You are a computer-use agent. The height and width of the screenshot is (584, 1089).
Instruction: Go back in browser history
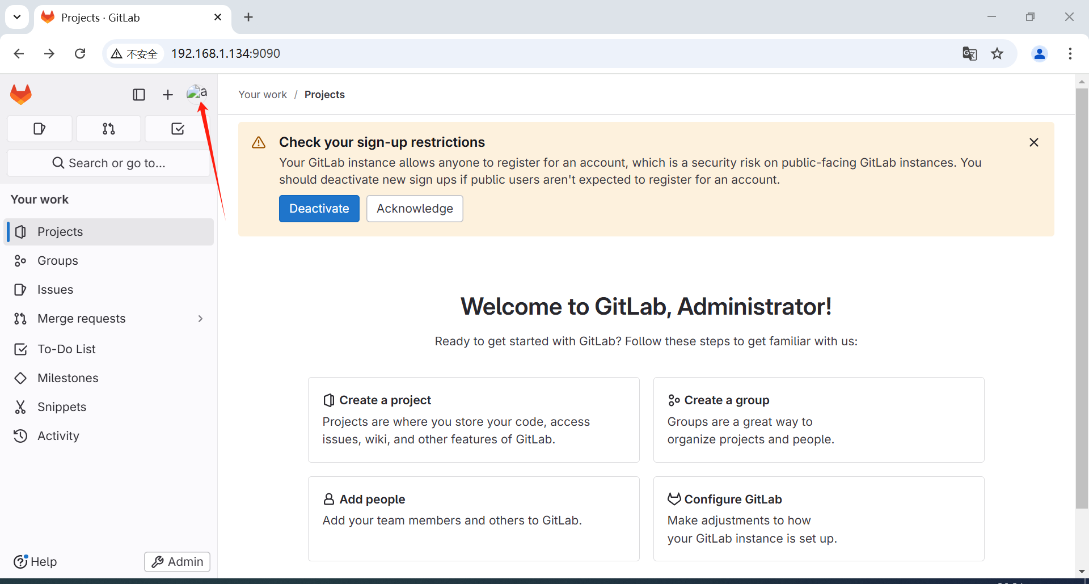19,53
